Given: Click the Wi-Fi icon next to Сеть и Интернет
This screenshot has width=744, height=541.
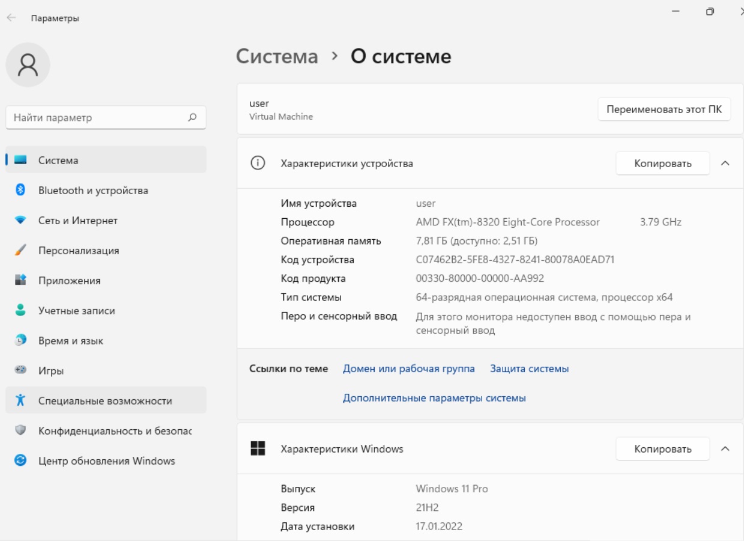Looking at the screenshot, I should click(x=20, y=221).
